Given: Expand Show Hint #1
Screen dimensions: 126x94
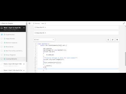Looking at the screenshot, I should point(40,27).
